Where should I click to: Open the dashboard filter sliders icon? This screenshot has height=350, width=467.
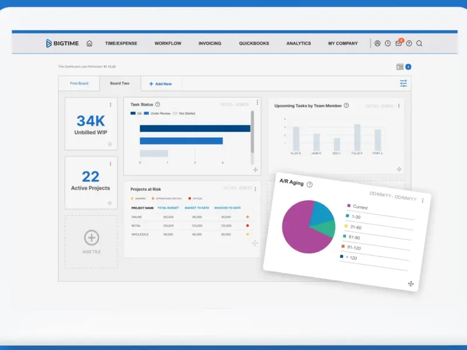[403, 83]
